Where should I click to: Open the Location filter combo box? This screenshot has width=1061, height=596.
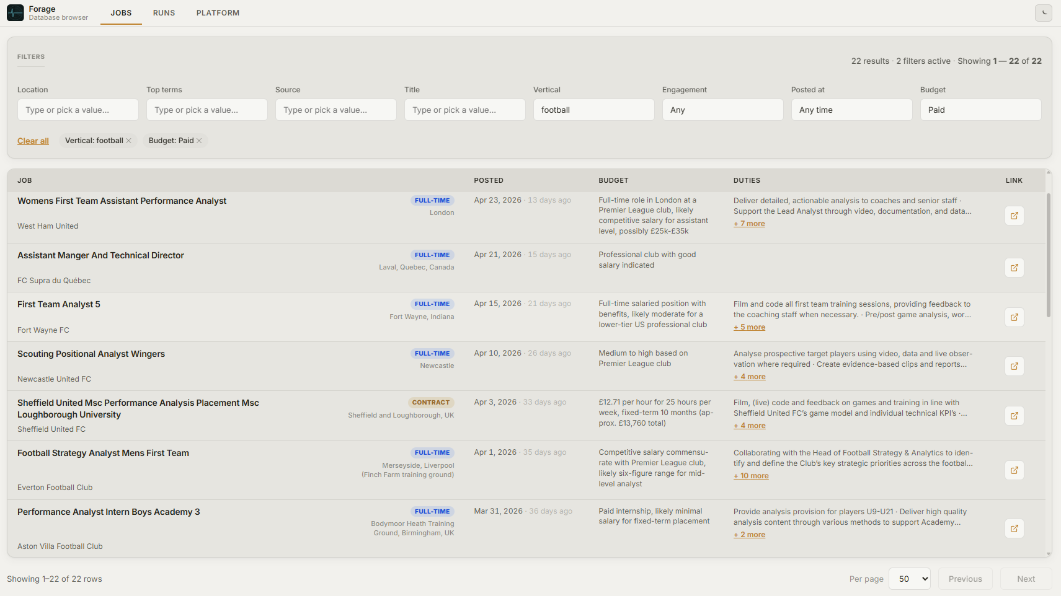tap(78, 110)
